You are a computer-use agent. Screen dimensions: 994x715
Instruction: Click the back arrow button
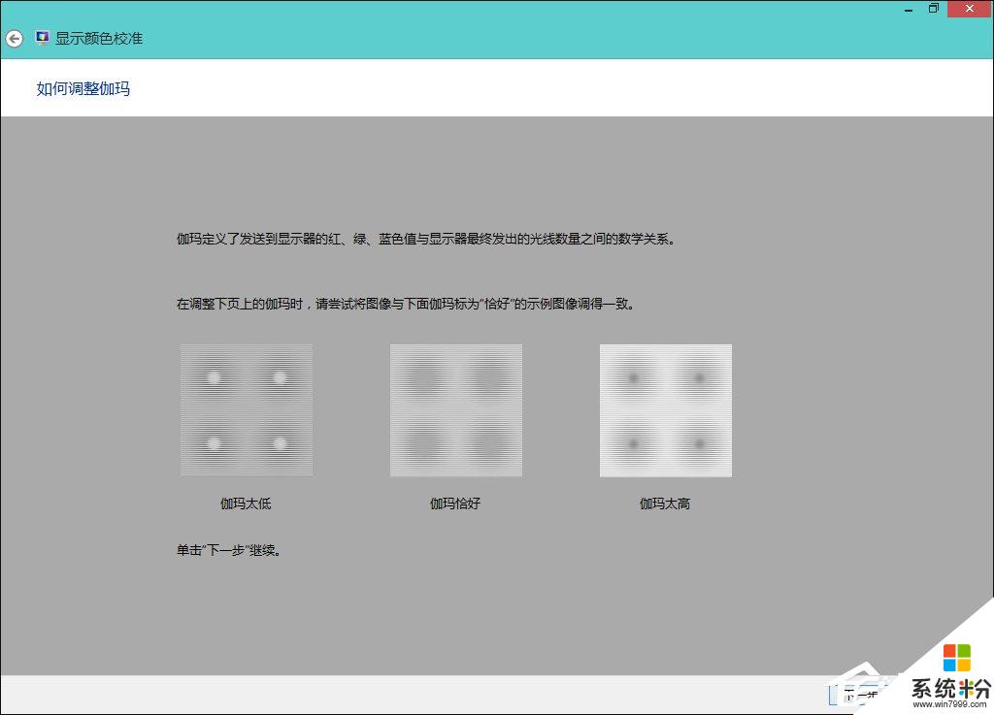coord(14,39)
